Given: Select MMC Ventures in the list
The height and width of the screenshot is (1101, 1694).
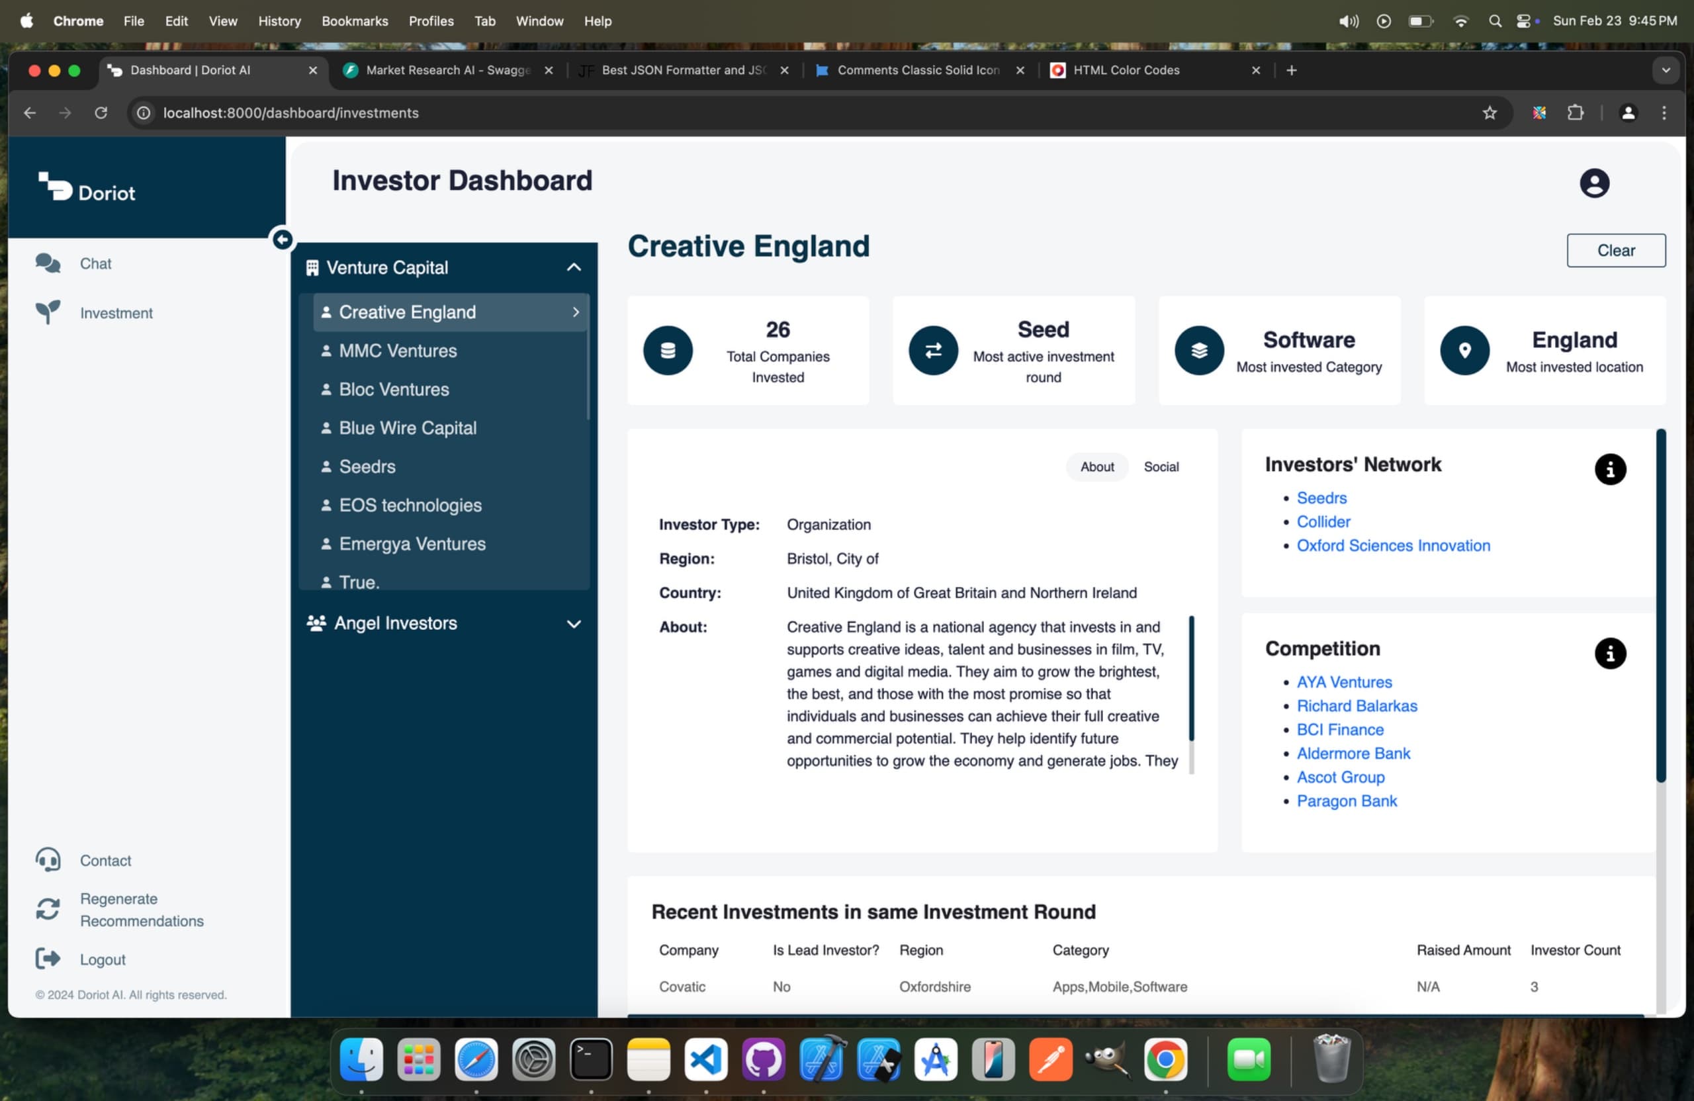Looking at the screenshot, I should 449,350.
